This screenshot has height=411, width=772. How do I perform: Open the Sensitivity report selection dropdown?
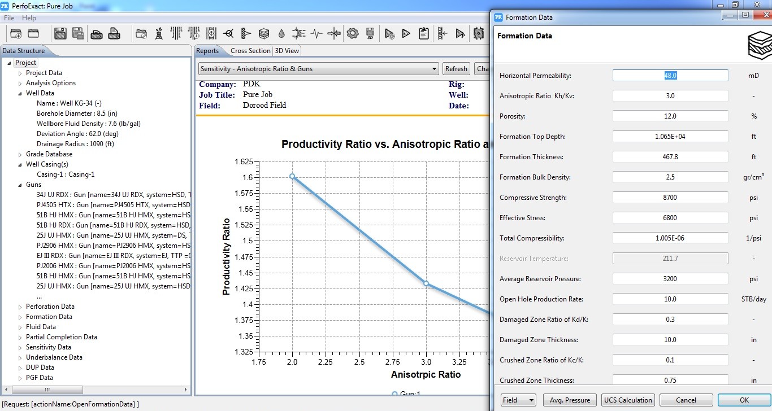click(x=318, y=69)
